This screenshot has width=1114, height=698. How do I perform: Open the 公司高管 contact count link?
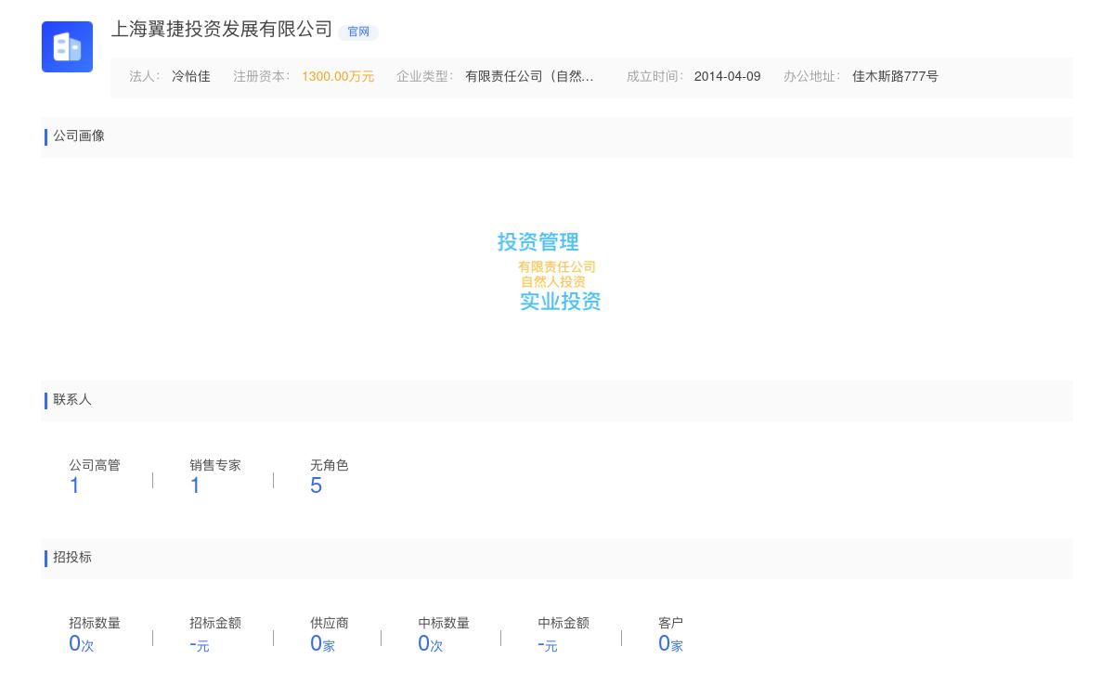pos(74,485)
